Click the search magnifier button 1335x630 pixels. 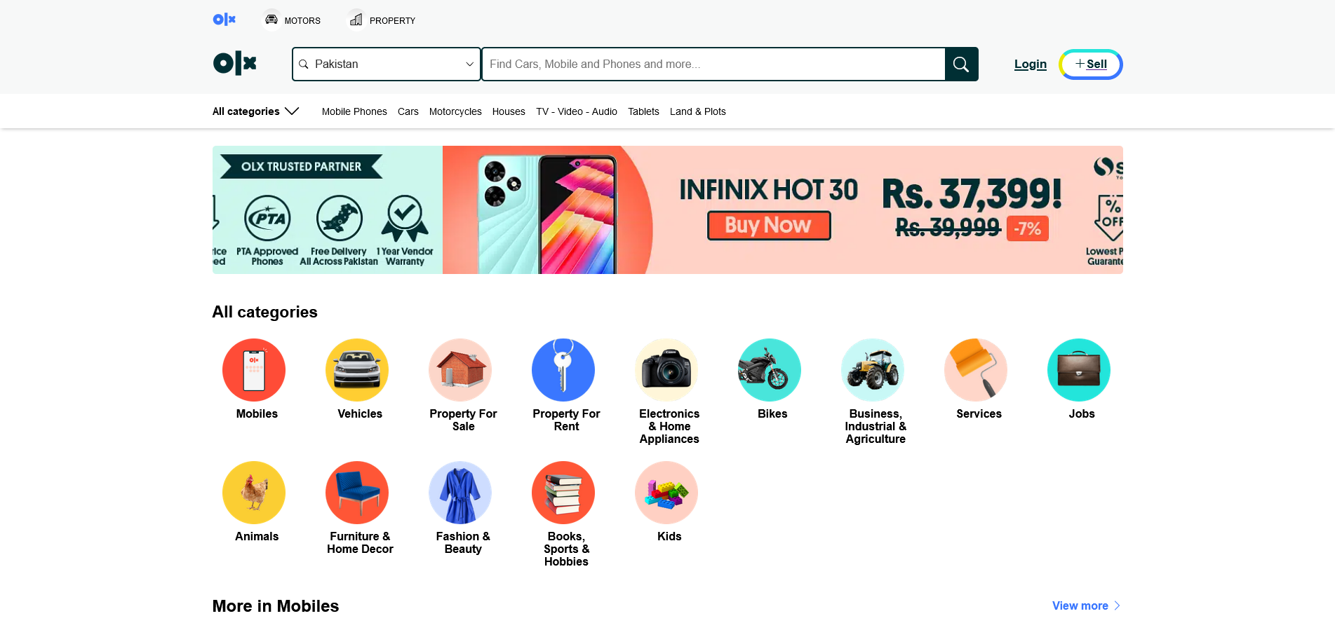(961, 64)
